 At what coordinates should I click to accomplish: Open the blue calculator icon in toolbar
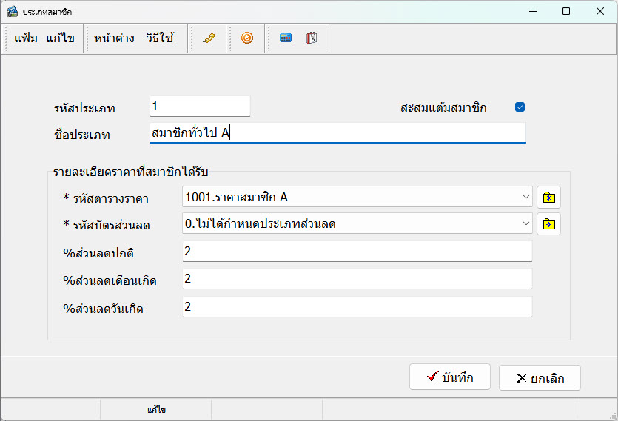tap(285, 38)
